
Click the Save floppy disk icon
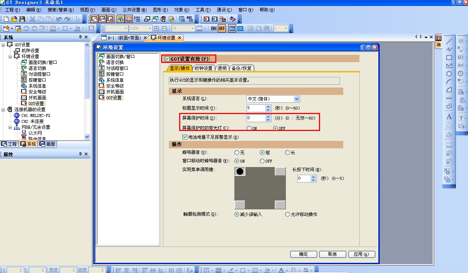point(22,19)
